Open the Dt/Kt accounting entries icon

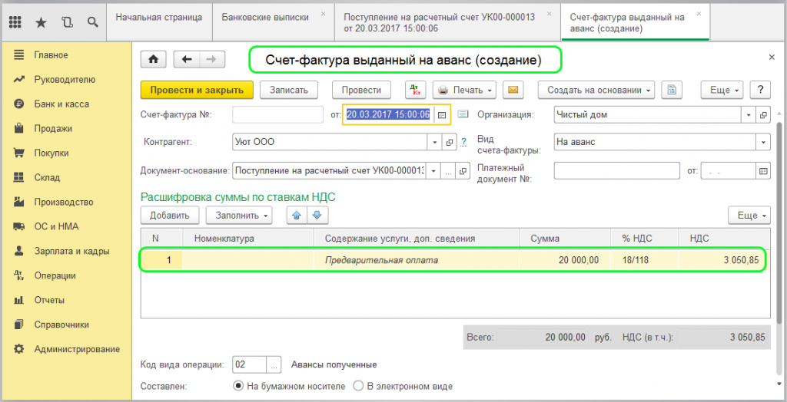[415, 90]
